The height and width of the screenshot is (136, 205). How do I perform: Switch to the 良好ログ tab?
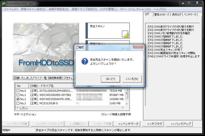click(x=177, y=14)
